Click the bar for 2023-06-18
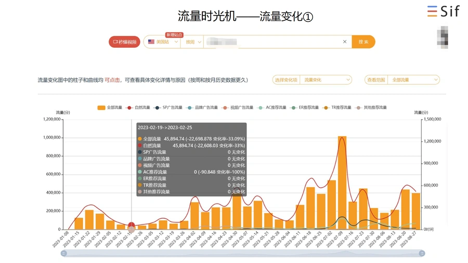Viewport: 468px width, 263px height. pyautogui.click(x=311, y=208)
